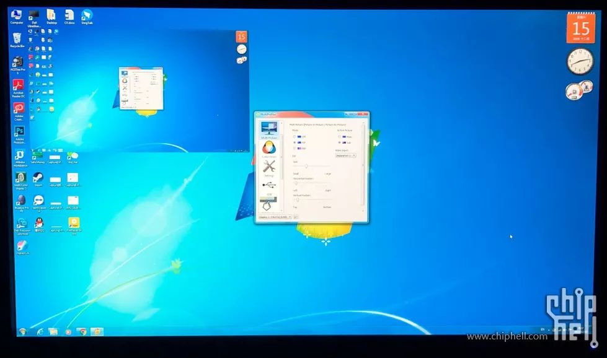Launch the WeChat desktop shortcut
The height and width of the screenshot is (358, 607).
[73, 157]
